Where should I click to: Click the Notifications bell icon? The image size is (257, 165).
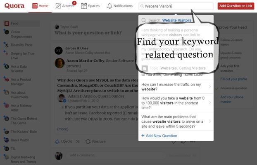tap(109, 6)
